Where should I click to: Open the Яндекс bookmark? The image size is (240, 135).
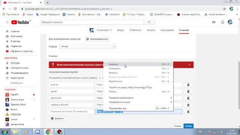click(28, 14)
